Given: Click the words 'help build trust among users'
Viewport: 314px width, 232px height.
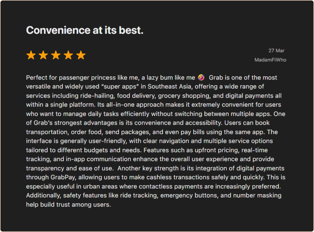Looking at the screenshot, I should click(69, 205).
